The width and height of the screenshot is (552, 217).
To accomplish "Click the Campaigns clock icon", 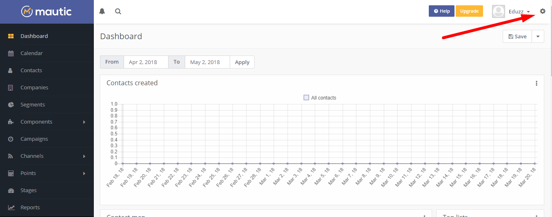I will click(x=11, y=139).
